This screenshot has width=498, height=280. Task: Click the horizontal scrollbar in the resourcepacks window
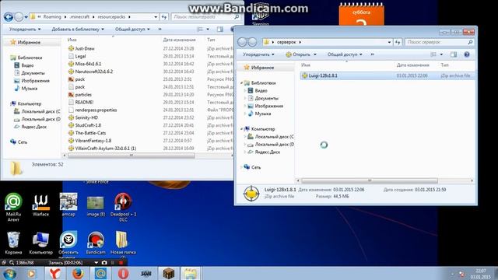pos(132,156)
